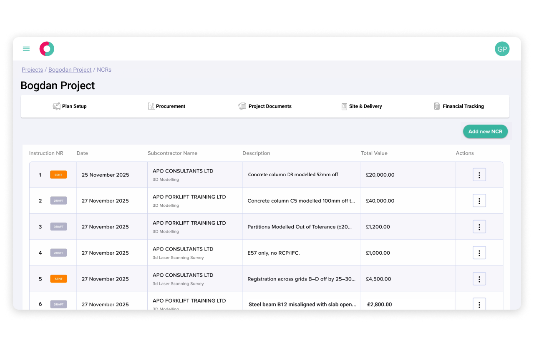The width and height of the screenshot is (534, 348).
Task: Click the Procurement chart icon
Action: (x=151, y=106)
